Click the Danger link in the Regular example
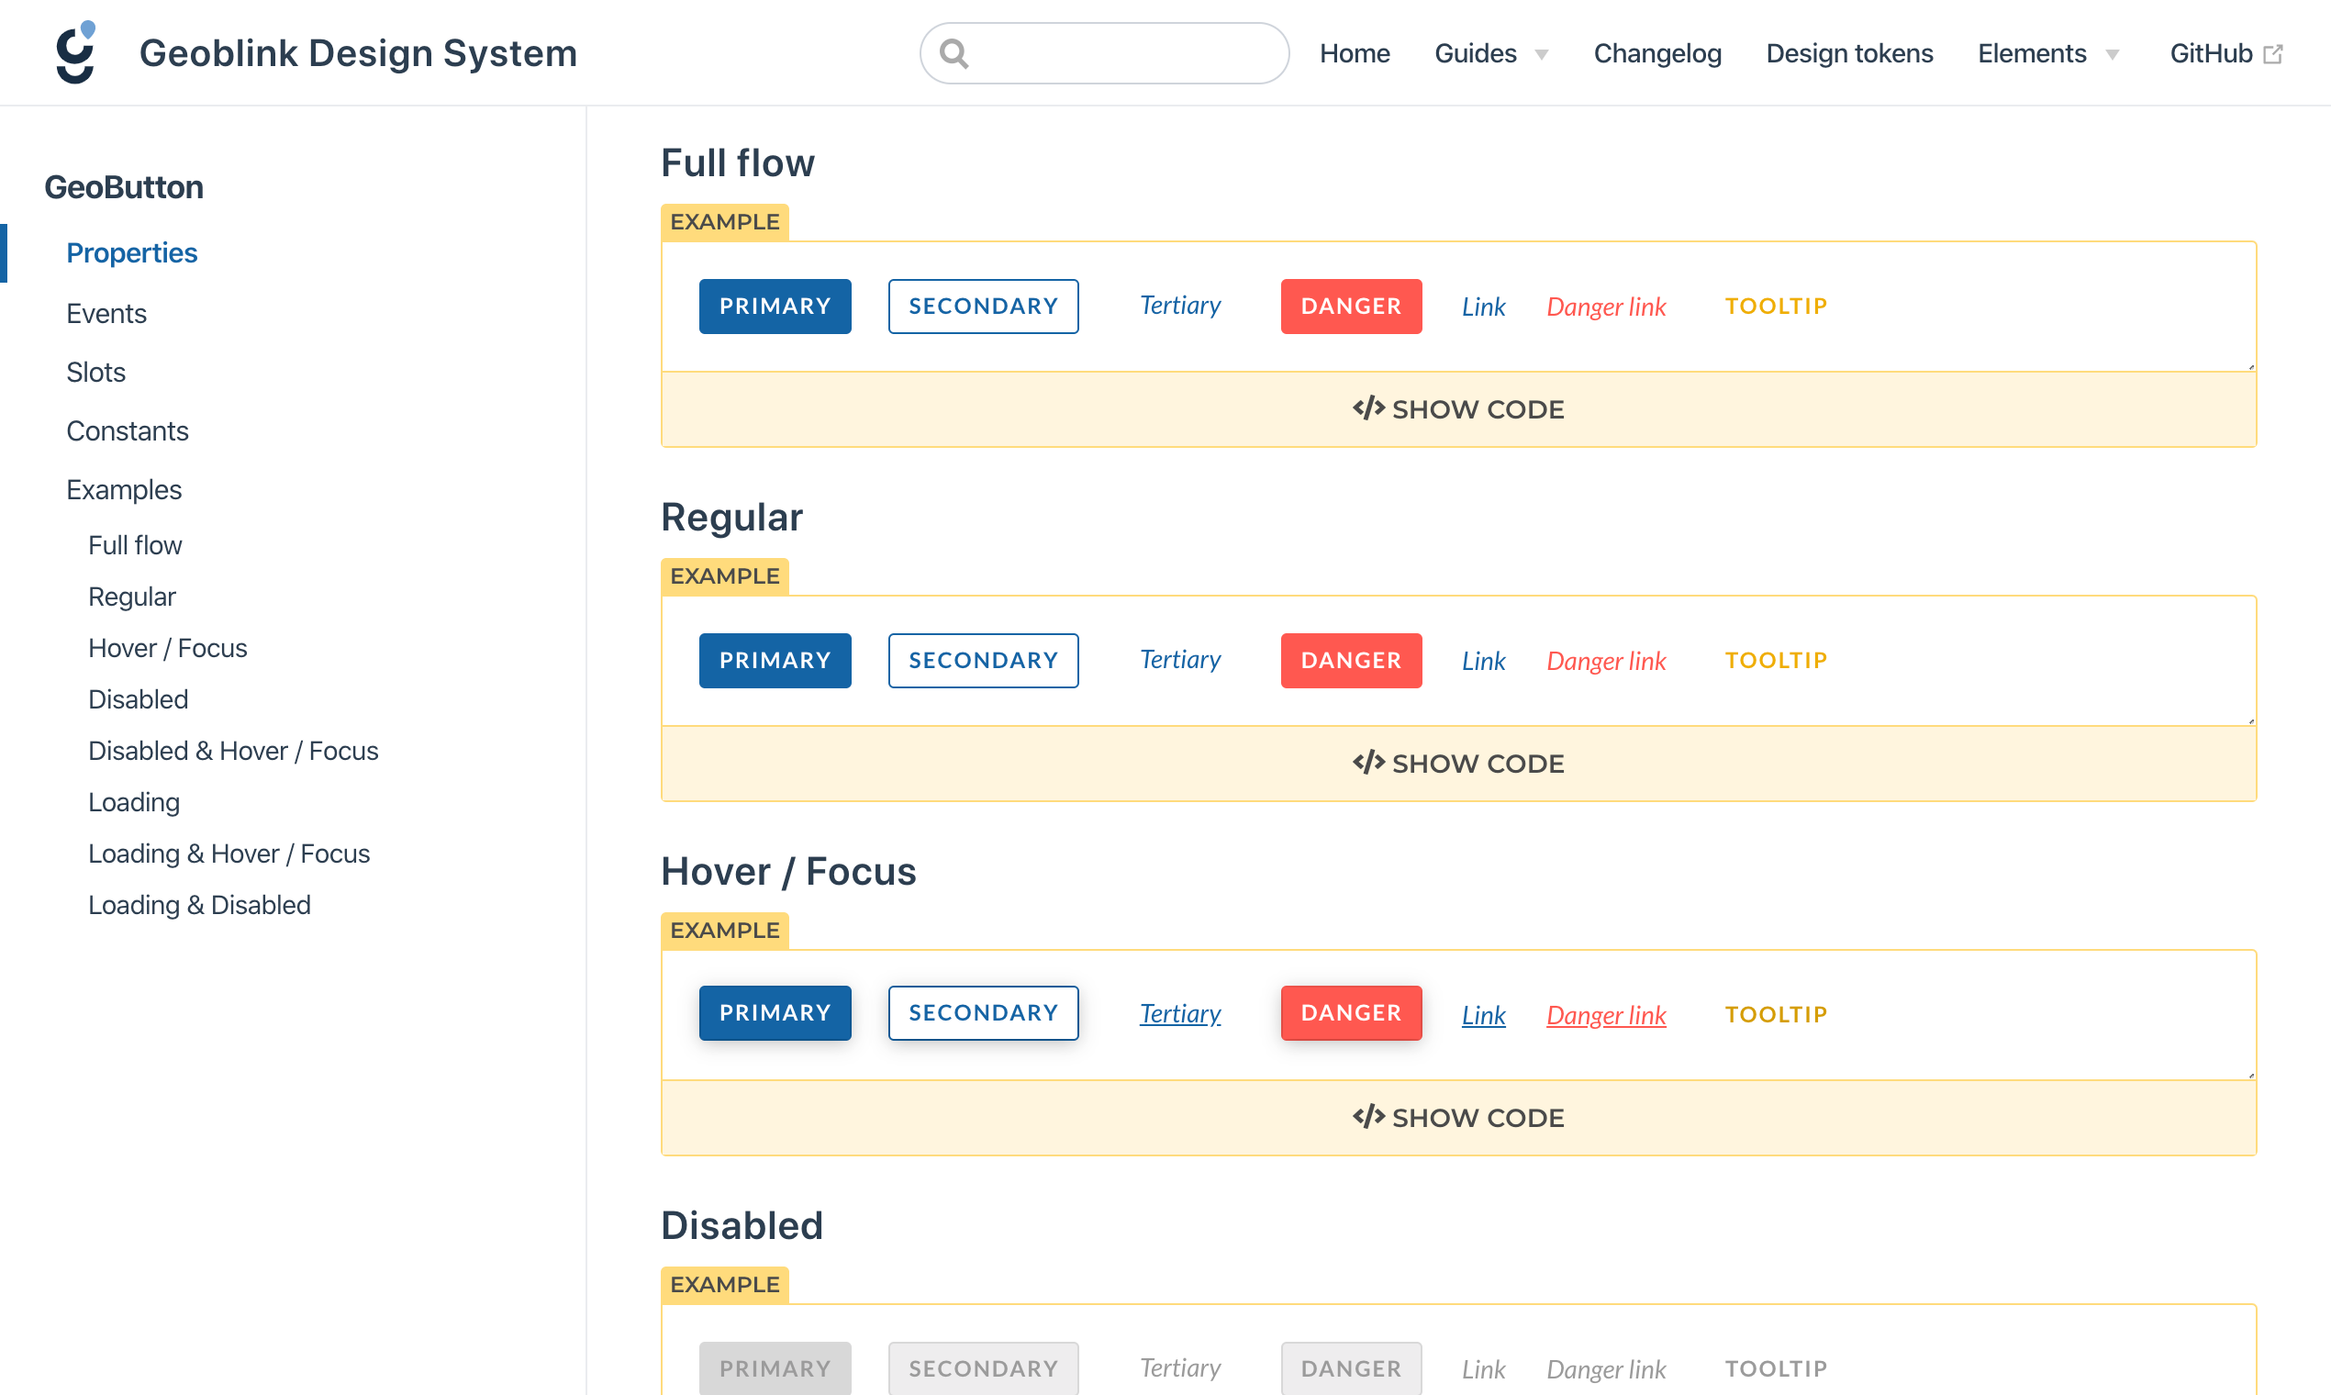2331x1395 pixels. [x=1605, y=660]
